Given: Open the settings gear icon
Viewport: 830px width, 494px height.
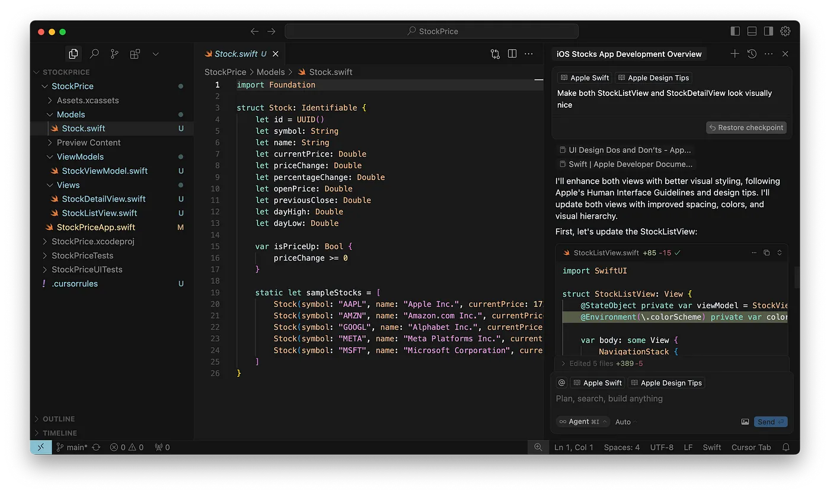Looking at the screenshot, I should pos(786,31).
